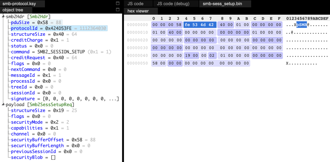Image resolution: width=330 pixels, height=162 pixels.
Task: Select the treeId field
Action: [x=32, y=87]
